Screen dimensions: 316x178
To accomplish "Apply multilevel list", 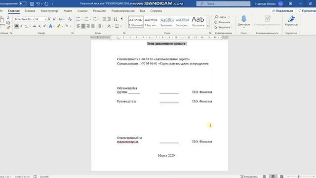I will [94, 19].
